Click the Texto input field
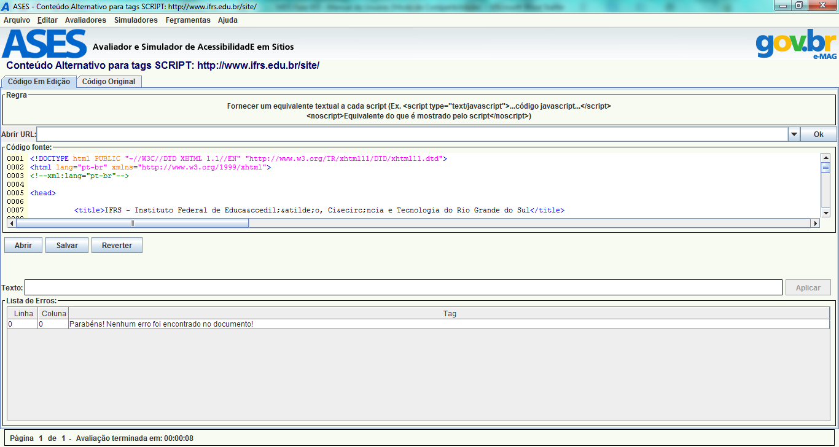The width and height of the screenshot is (839, 447). pyautogui.click(x=404, y=287)
